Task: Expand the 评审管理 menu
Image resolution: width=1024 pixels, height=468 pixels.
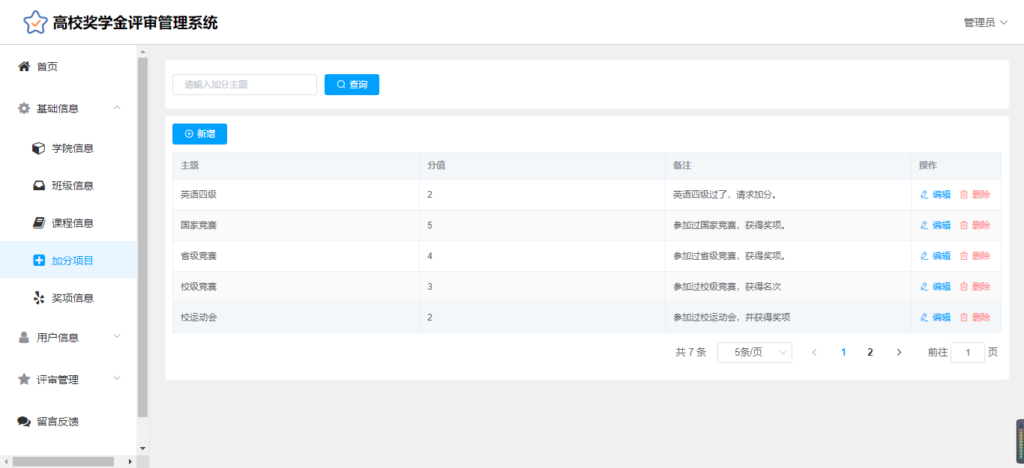Action: click(x=117, y=379)
